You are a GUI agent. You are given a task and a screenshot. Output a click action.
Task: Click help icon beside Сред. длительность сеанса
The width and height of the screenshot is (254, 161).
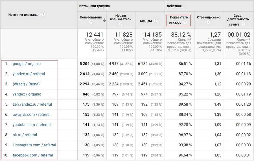tap(243, 24)
